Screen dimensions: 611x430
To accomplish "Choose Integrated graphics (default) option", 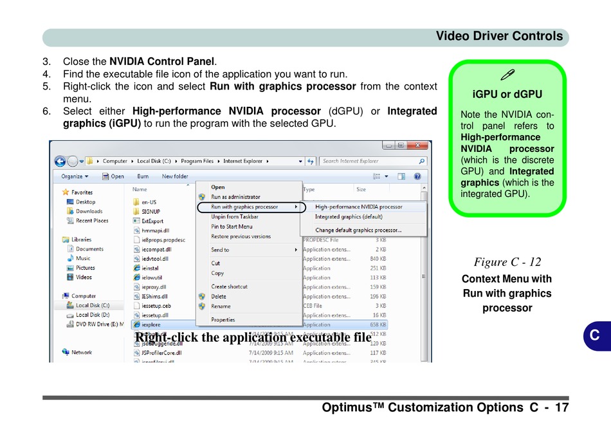I will (349, 217).
